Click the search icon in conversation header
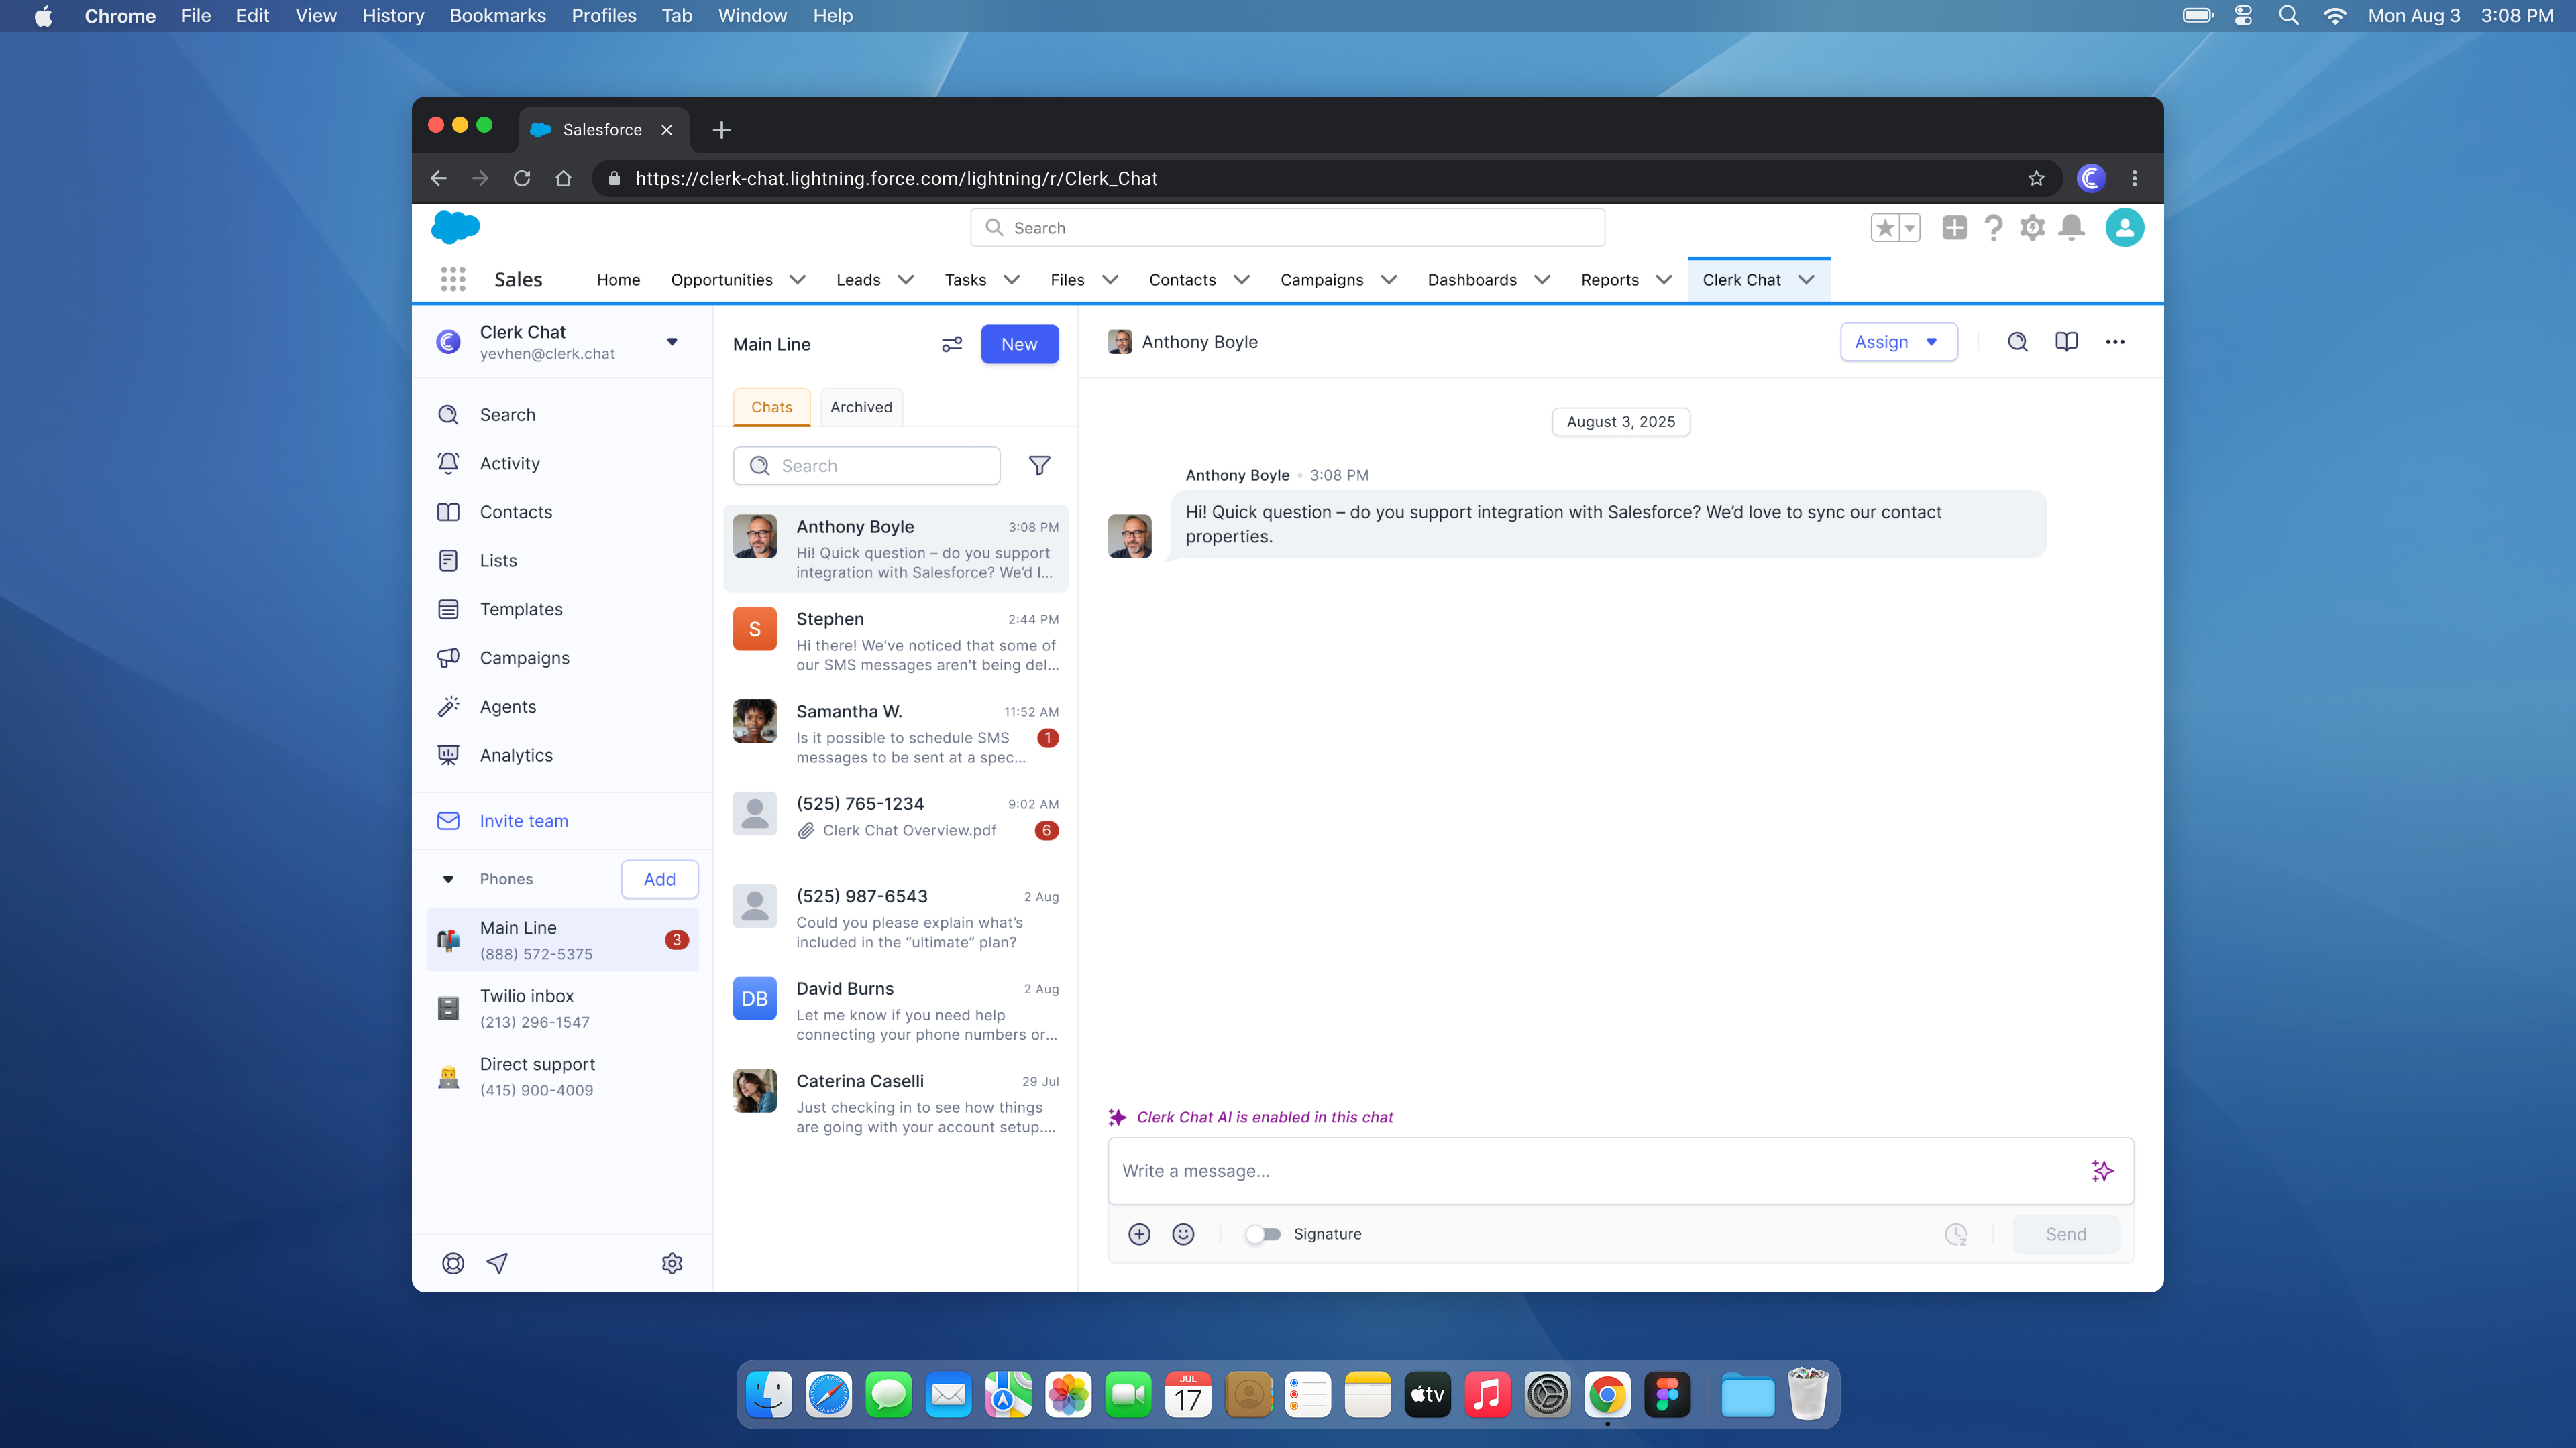Image resolution: width=2576 pixels, height=1448 pixels. click(x=2017, y=342)
